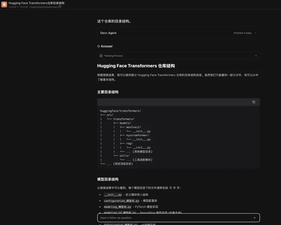Open citation reference 3
This screenshot has height=225, width=281.
(178, 188)
